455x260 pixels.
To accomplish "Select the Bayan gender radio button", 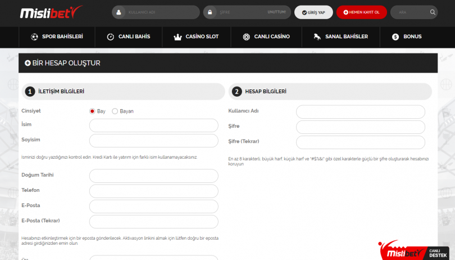I will [115, 111].
